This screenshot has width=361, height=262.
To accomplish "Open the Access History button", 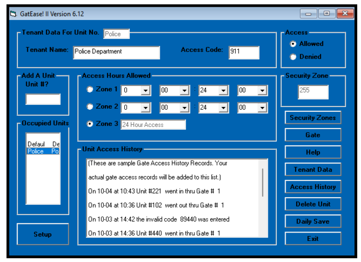I will point(313,187).
